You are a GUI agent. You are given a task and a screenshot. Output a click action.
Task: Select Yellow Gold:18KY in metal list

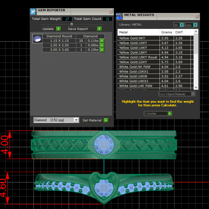pyautogui.click(x=133, y=52)
